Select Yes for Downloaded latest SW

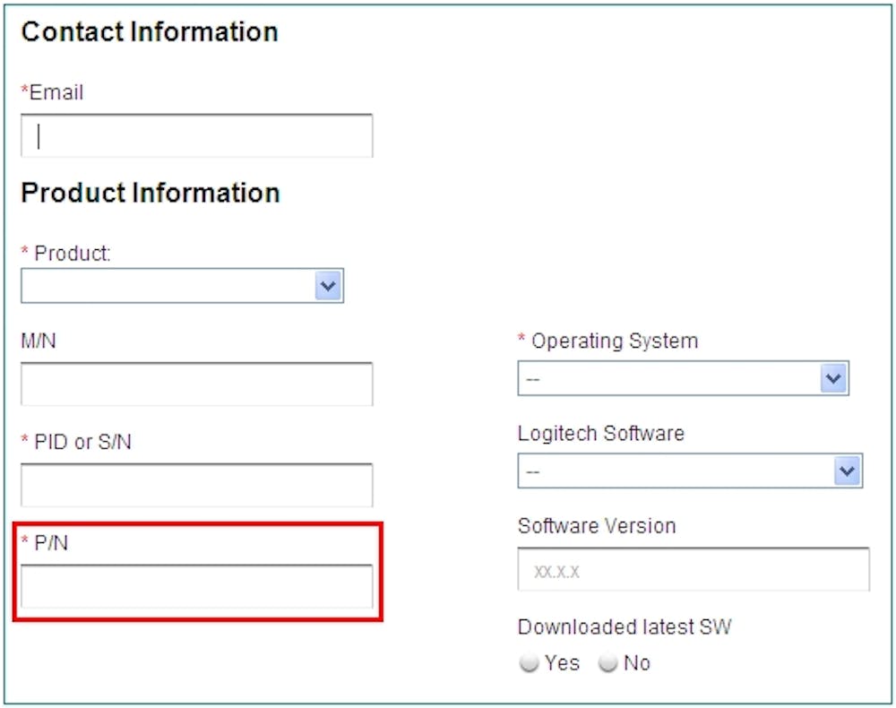[530, 664]
